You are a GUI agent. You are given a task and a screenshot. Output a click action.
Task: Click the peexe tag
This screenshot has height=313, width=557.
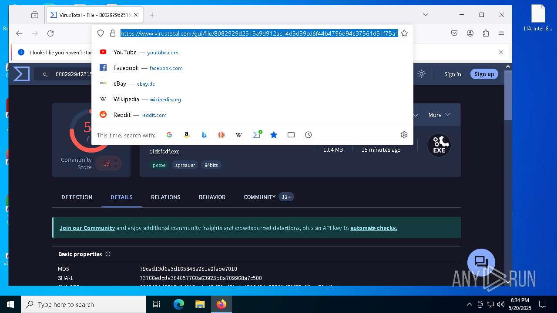point(159,165)
